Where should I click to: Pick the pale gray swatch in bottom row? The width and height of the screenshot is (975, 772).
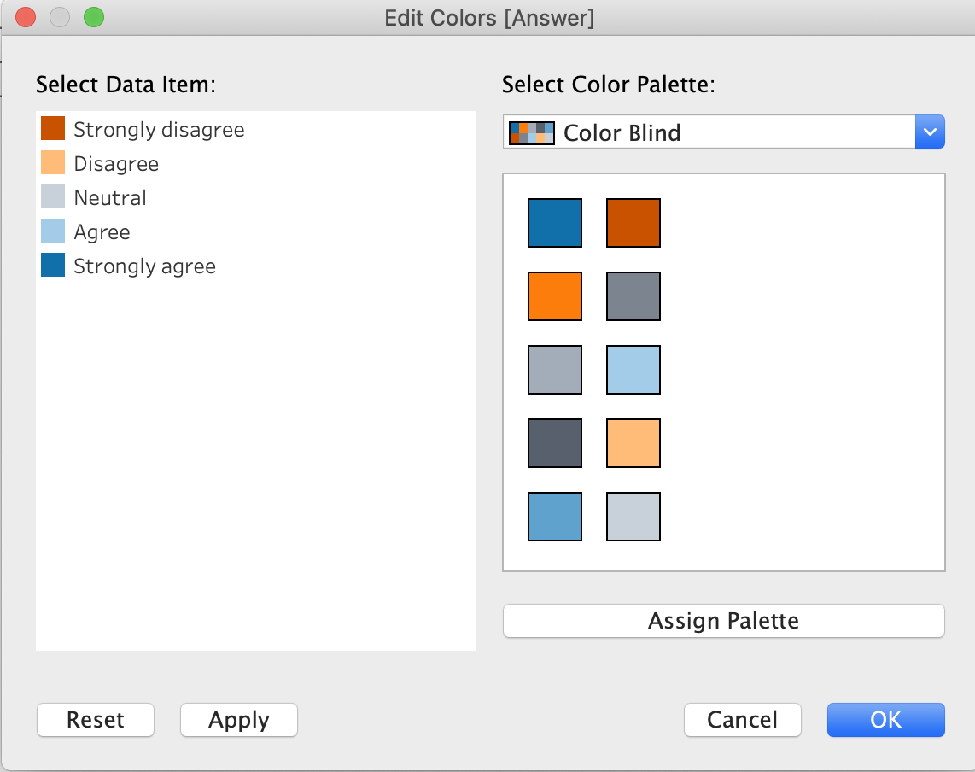(x=633, y=517)
